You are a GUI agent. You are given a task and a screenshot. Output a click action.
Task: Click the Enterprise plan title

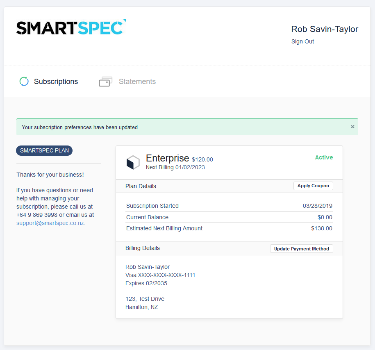click(x=167, y=158)
